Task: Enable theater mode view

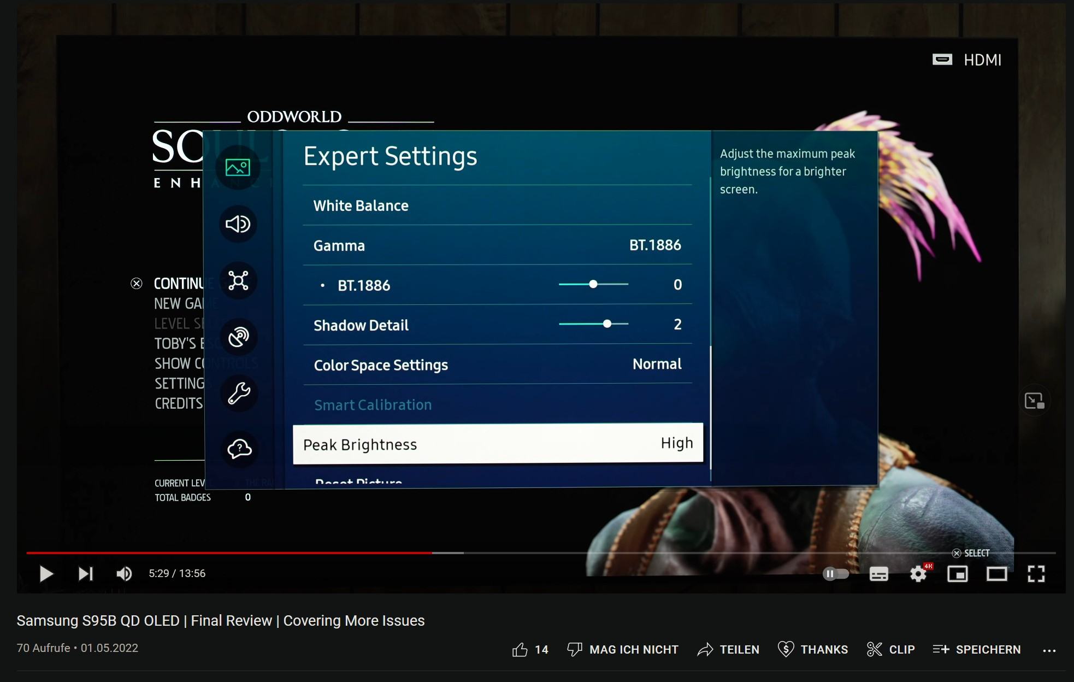Action: coord(997,574)
